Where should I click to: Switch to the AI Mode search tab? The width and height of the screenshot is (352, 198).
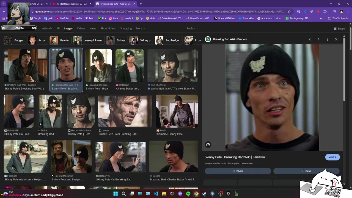(x=47, y=28)
